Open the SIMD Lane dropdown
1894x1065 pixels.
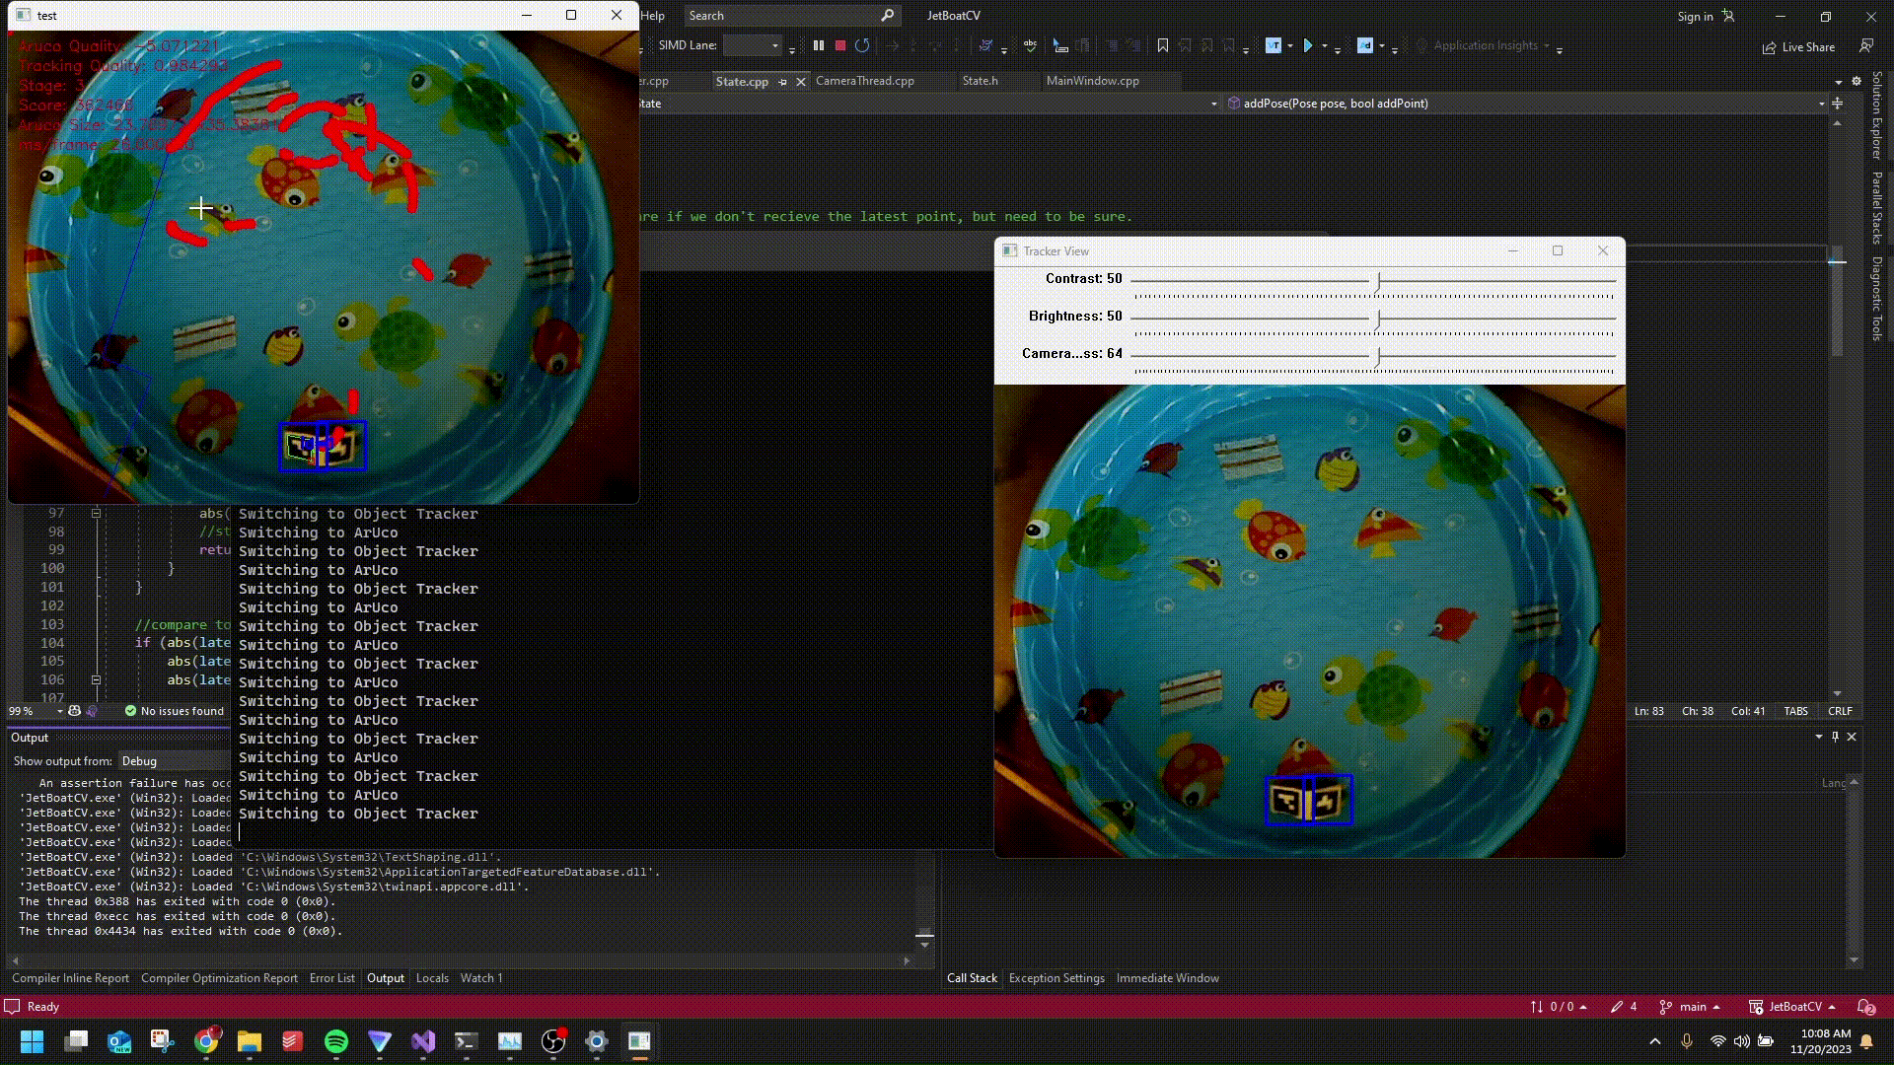(774, 45)
